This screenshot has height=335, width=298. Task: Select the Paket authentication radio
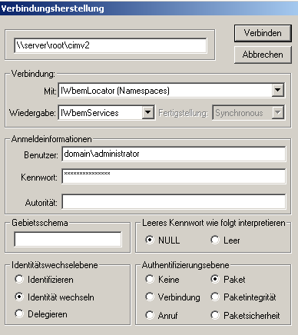[x=228, y=280]
